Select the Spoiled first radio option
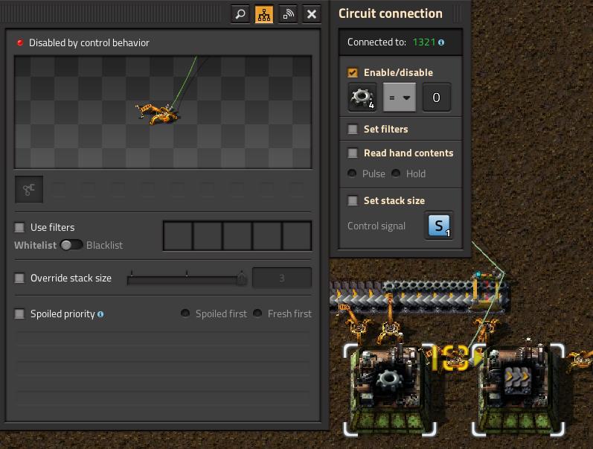 [185, 313]
